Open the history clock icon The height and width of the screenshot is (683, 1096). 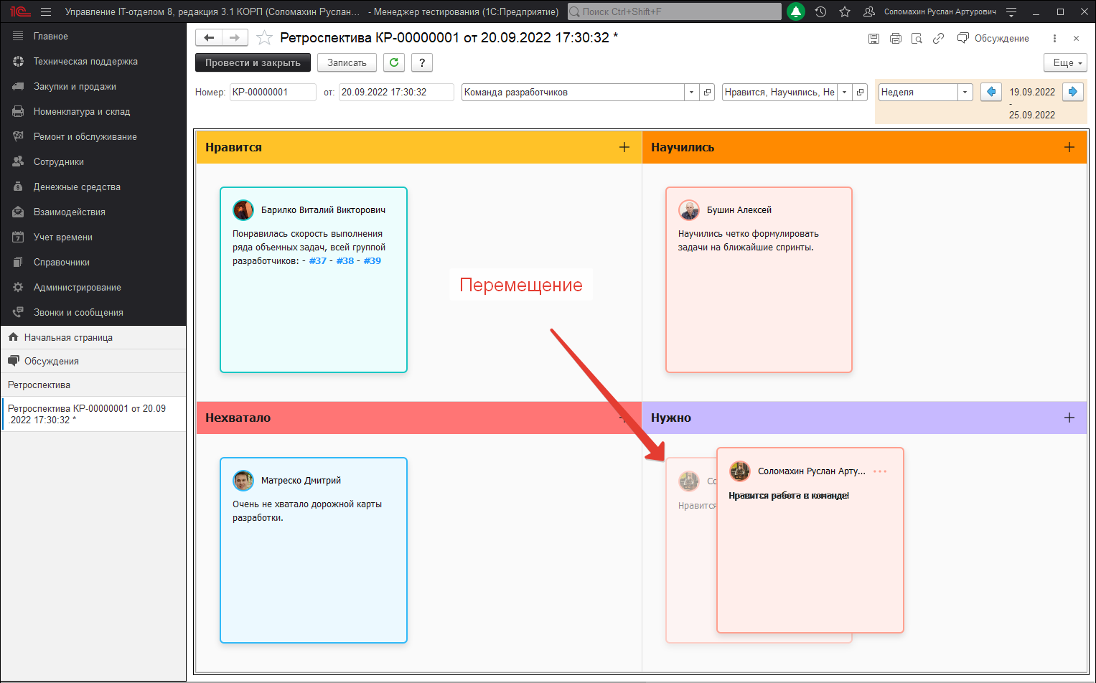pyautogui.click(x=820, y=11)
